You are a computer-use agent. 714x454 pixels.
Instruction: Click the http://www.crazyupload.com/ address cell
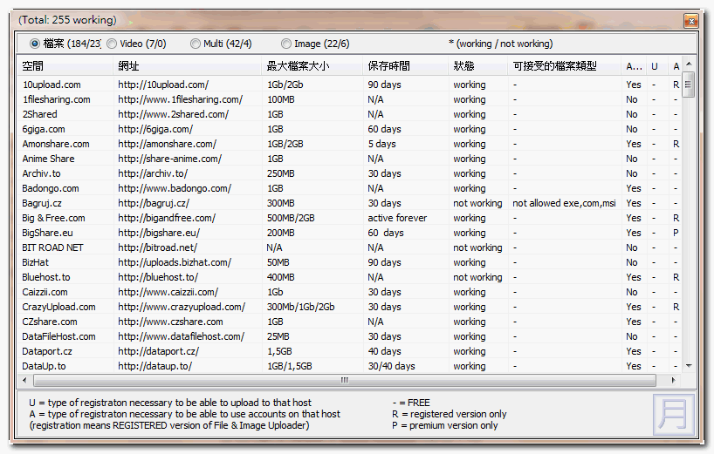point(182,307)
